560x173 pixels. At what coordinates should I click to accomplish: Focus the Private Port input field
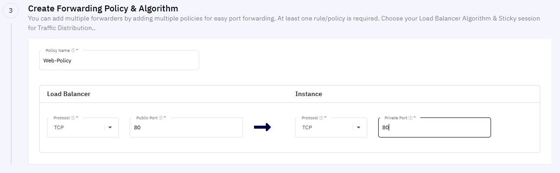click(x=434, y=127)
